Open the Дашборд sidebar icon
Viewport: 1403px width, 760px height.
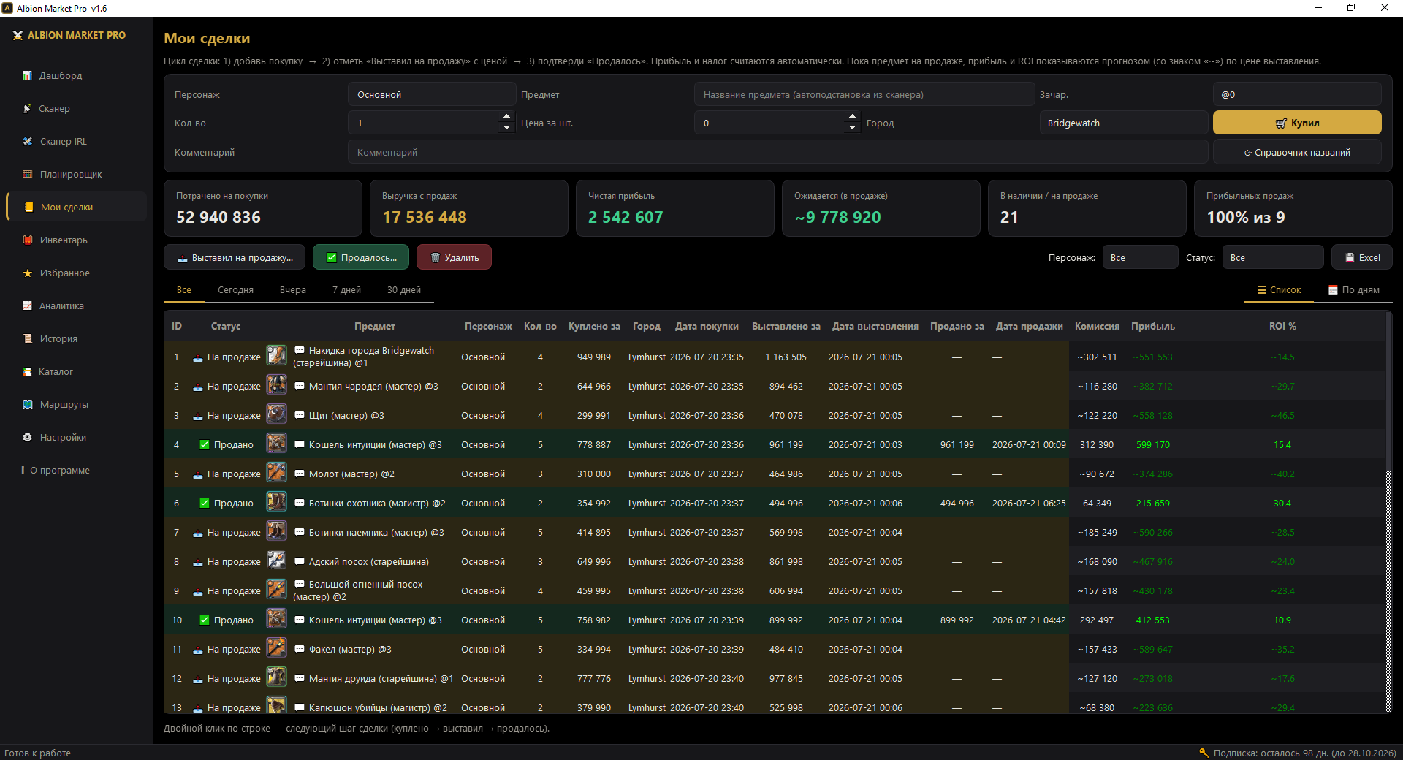[28, 75]
